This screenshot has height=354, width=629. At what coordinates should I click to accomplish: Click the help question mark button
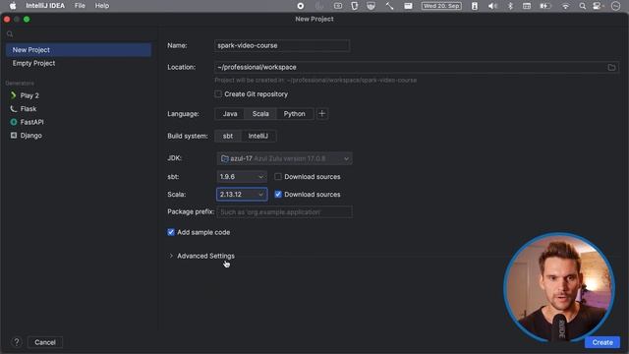point(17,342)
